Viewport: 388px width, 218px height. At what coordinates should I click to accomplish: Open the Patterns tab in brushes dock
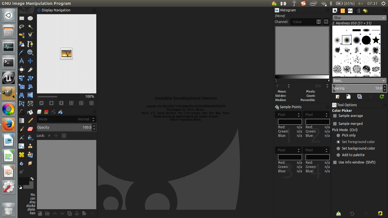coord(343,11)
